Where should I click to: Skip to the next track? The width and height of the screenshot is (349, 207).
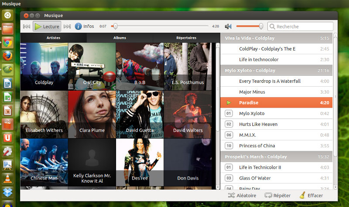(67, 27)
